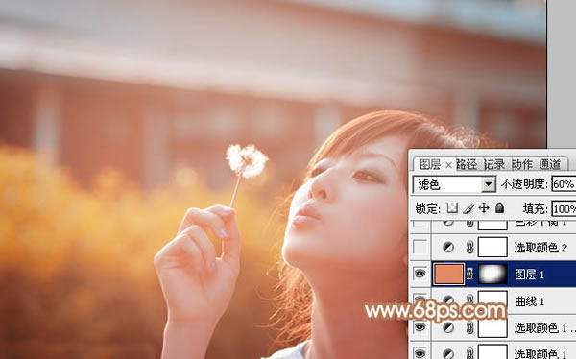Hide the 图层 1 layer via eye icon
The image size is (576, 359).
(420, 274)
